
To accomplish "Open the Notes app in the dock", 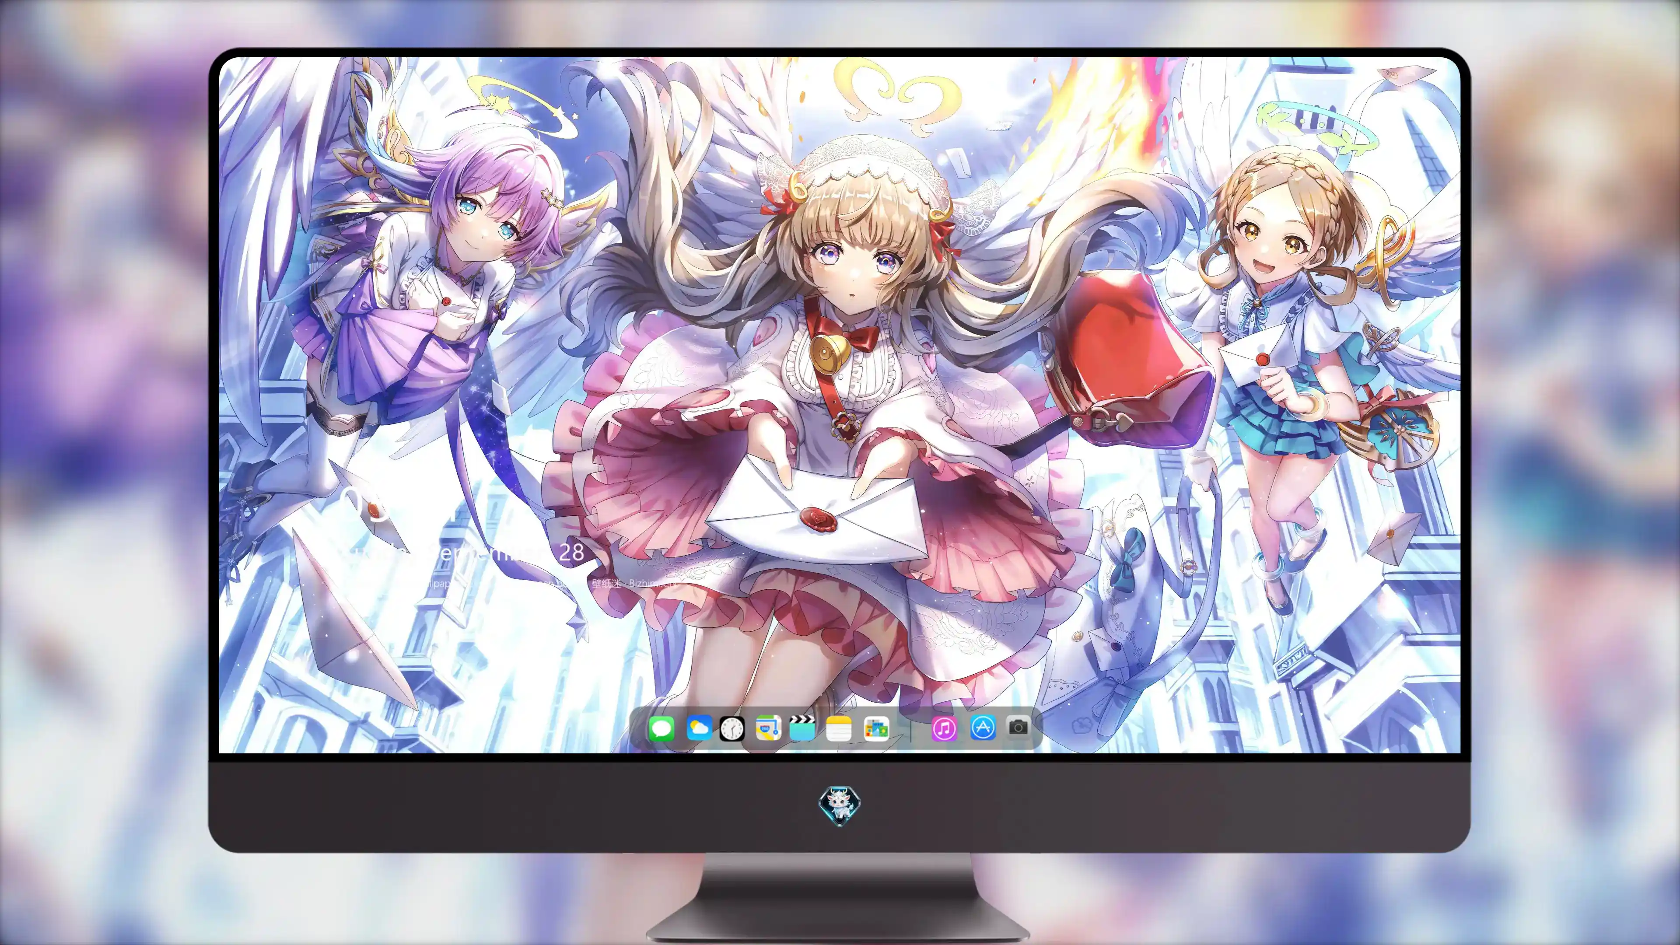I will [x=839, y=728].
